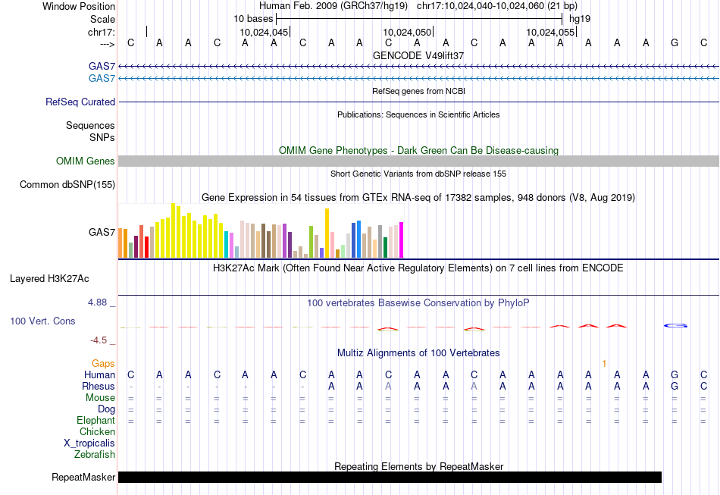This screenshot has width=720, height=495.
Task: Click the Dog alignment row label
Action: 107,409
